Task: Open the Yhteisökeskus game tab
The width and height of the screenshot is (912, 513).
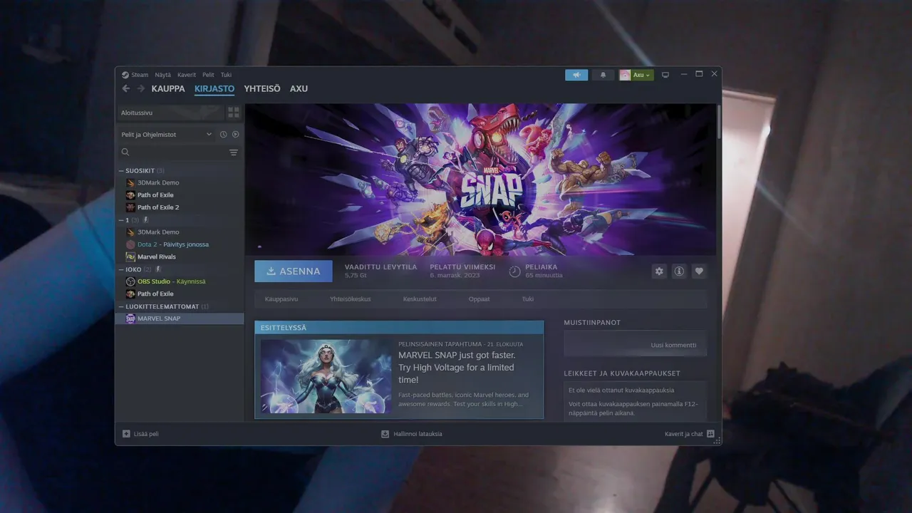Action: click(x=351, y=299)
